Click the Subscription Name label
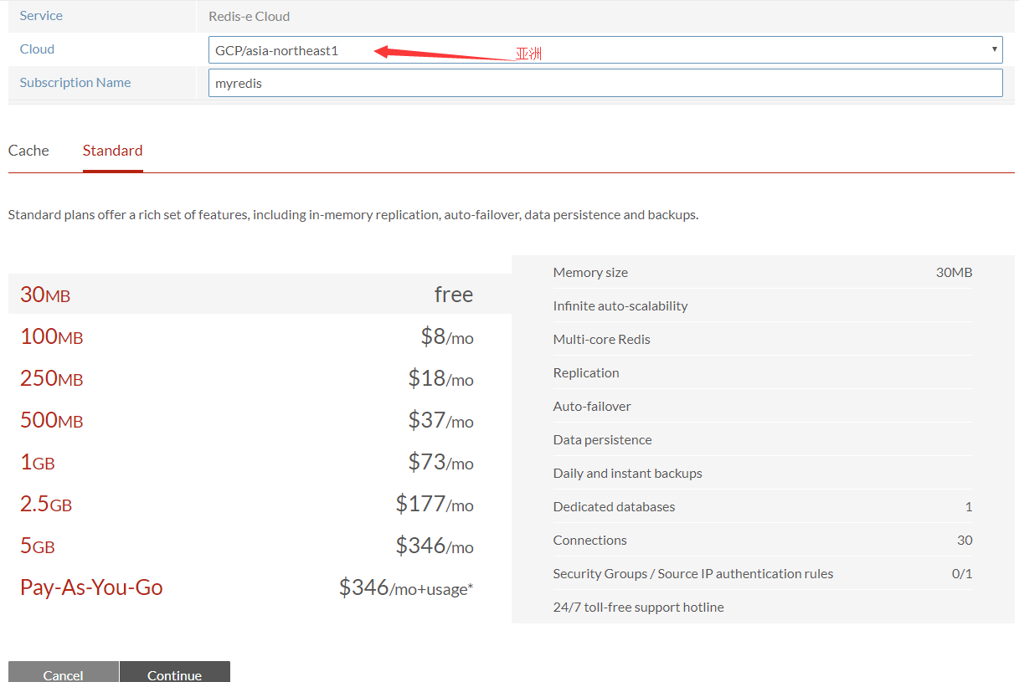 tap(75, 83)
